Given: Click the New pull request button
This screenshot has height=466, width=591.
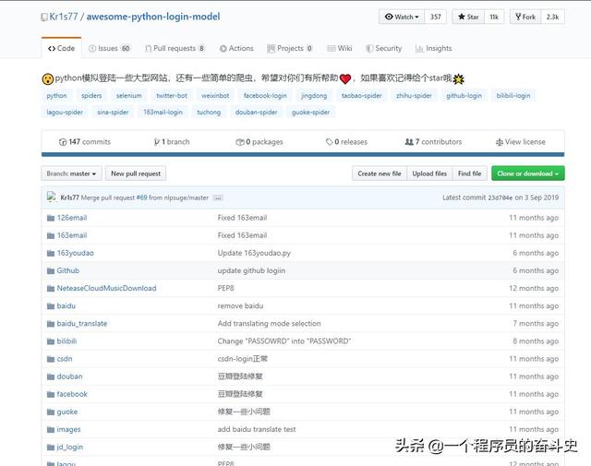Looking at the screenshot, I should [136, 173].
